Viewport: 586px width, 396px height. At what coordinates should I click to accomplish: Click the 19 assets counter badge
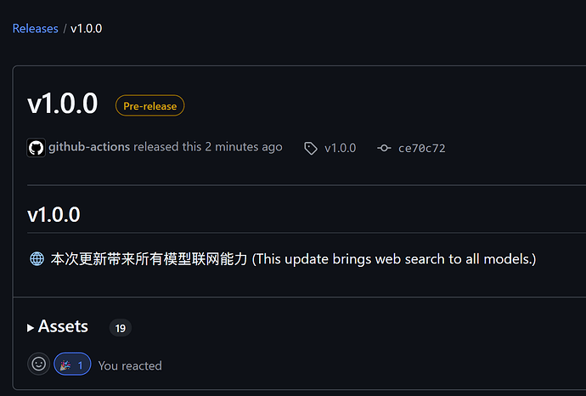[x=121, y=328]
